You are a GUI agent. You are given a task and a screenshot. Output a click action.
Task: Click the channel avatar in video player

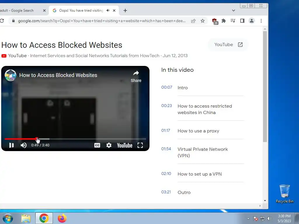pyautogui.click(x=10, y=75)
